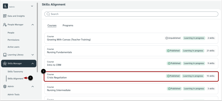
Task: Click the sidebar vertical scrollbar
Action: pyautogui.click(x=37, y=38)
